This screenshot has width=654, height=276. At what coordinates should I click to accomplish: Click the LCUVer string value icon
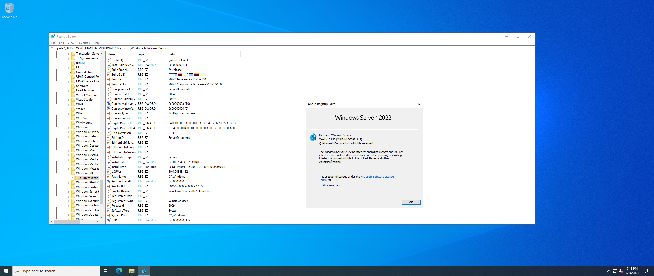point(109,171)
